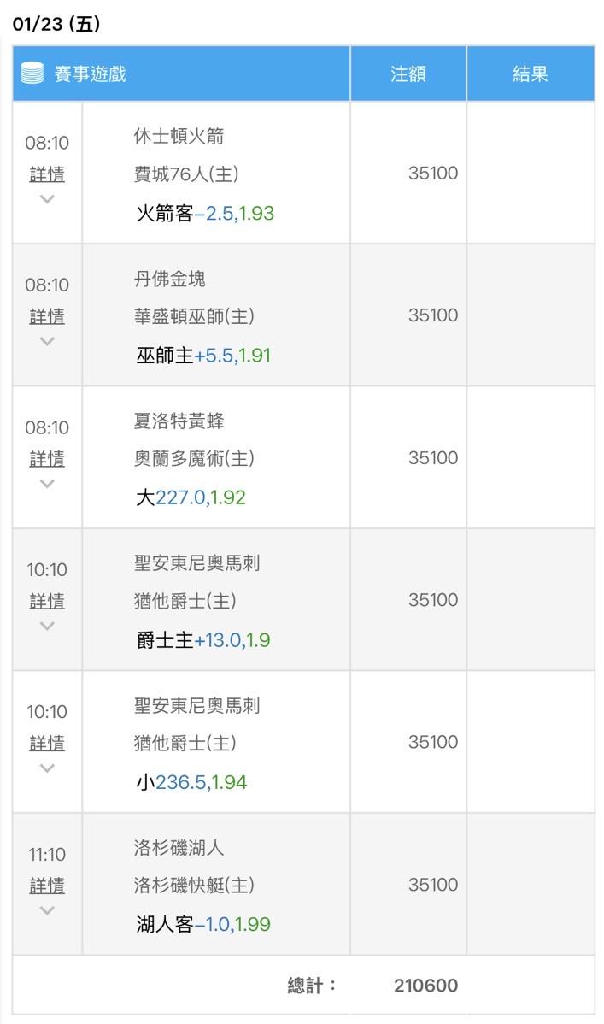Image resolution: width=604 pixels, height=1024 pixels.
Task: Expand chevron under 夏洛特黃蜂 08:10 row
Action: [47, 484]
